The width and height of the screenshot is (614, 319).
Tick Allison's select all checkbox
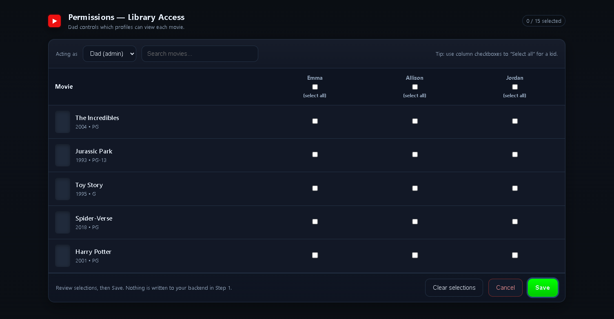(415, 87)
